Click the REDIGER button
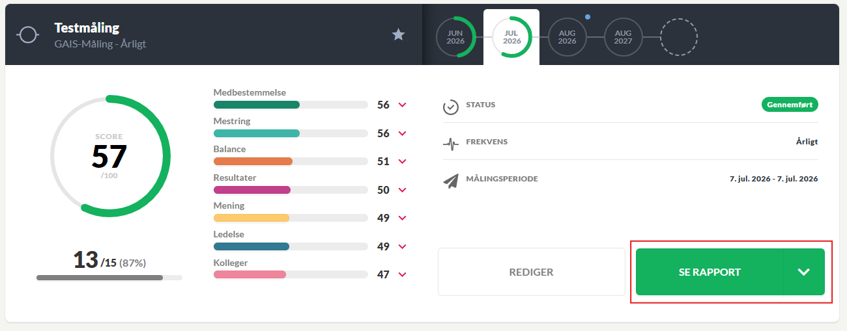Viewport: 847px width, 331px height. pos(531,272)
